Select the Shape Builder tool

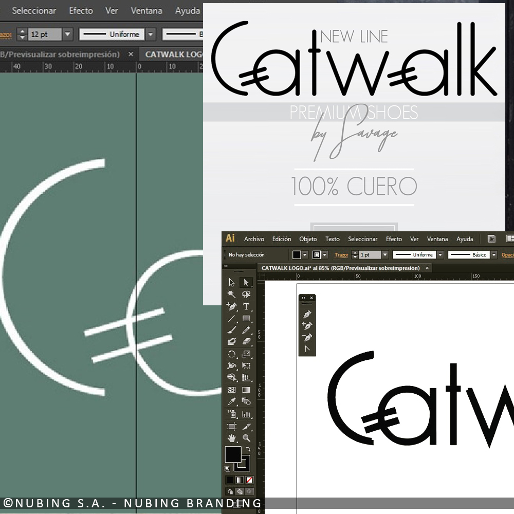[232, 377]
